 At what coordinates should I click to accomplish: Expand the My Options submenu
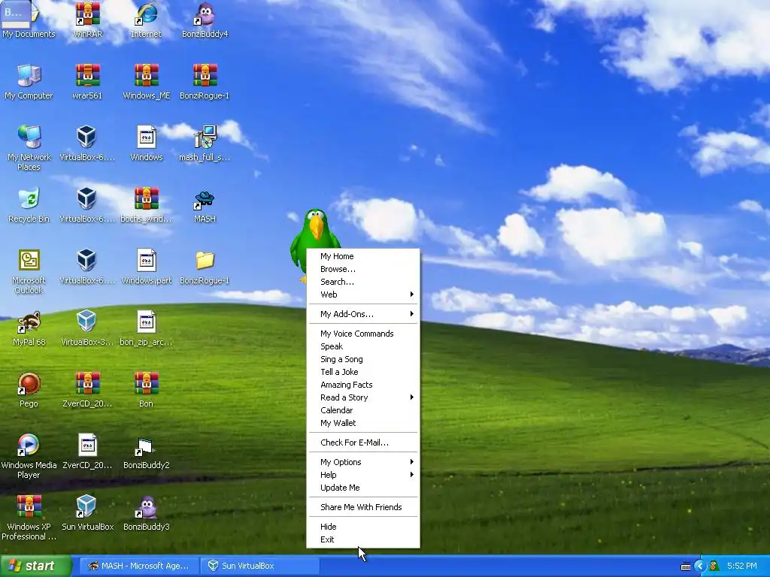pos(363,462)
